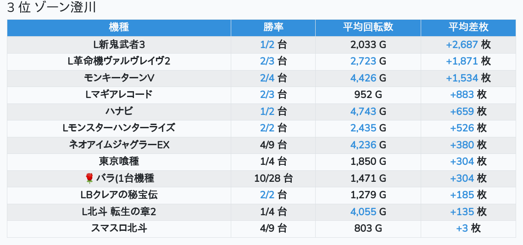Click the 3位 ゾーン澄川 heading
The image size is (523, 245).
pos(51,8)
